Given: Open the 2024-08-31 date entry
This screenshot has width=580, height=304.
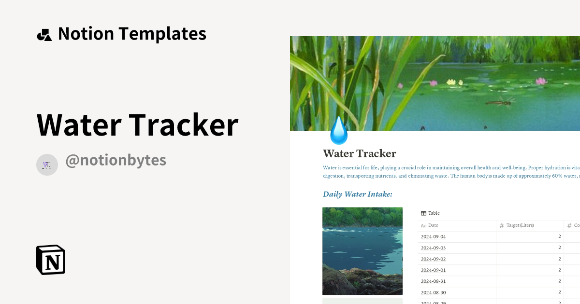Looking at the screenshot, I should (x=433, y=281).
